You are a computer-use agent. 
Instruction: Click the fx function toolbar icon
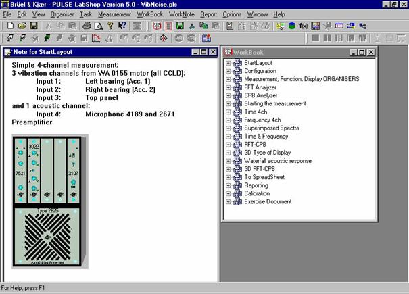pos(304,26)
